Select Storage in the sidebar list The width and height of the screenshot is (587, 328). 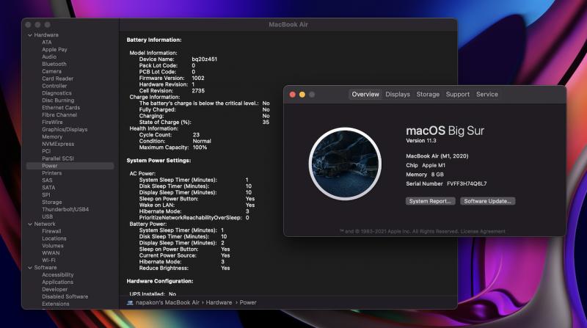51,203
